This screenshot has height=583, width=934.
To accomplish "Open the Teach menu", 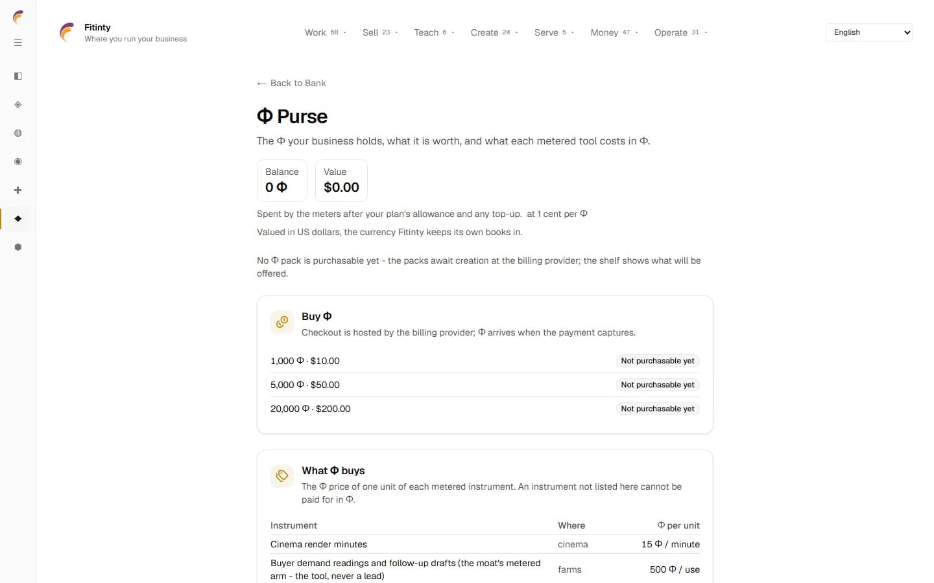I will coord(434,32).
